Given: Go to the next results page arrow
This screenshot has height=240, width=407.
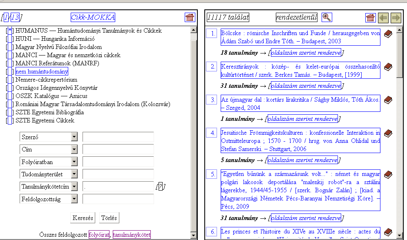Looking at the screenshot, I should tap(396, 18).
